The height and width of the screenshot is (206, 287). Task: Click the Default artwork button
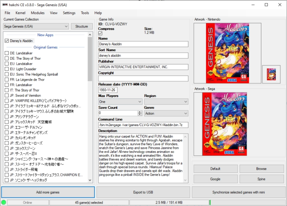pos(216,169)
